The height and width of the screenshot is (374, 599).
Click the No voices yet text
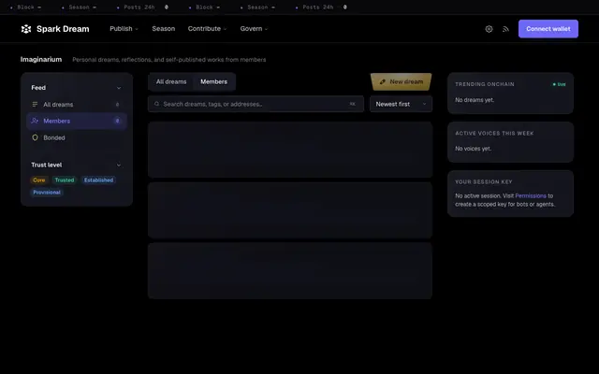pos(473,149)
